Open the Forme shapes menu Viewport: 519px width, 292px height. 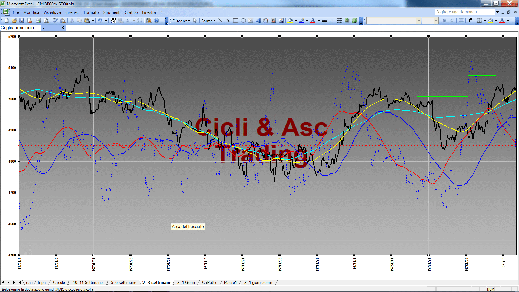(x=208, y=21)
